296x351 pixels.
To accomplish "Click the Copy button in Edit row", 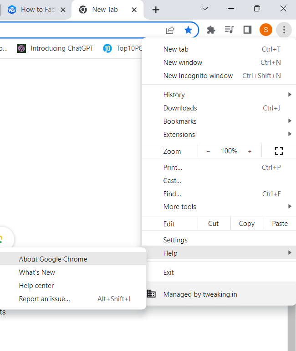I will pos(247,224).
